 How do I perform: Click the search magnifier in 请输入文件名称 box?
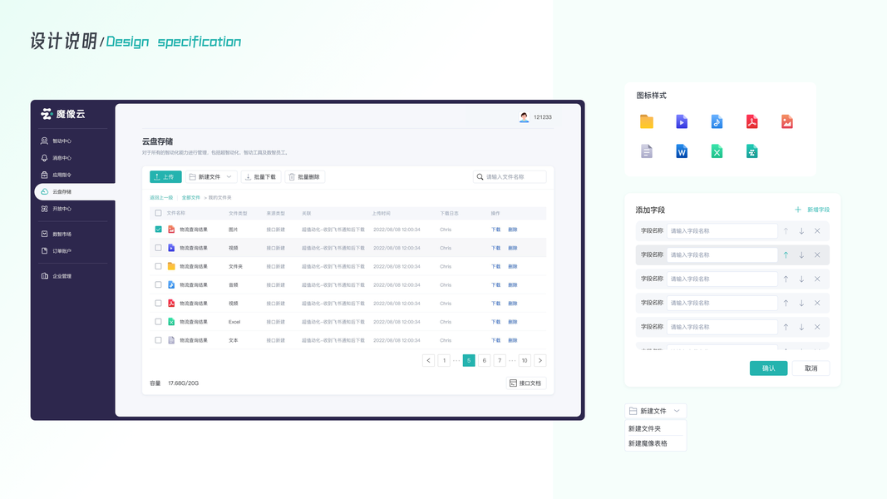tap(480, 177)
